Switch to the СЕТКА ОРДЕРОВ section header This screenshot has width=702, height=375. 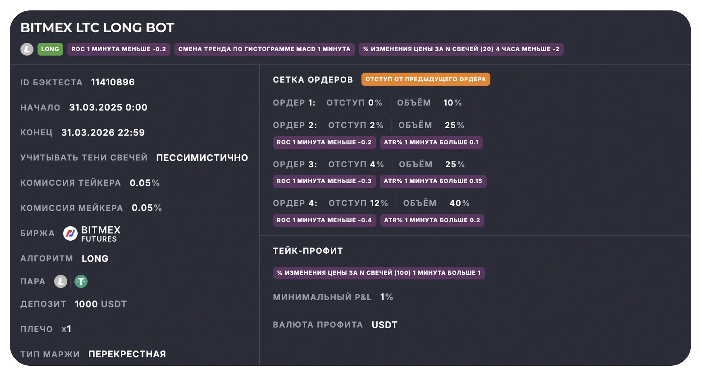[313, 79]
